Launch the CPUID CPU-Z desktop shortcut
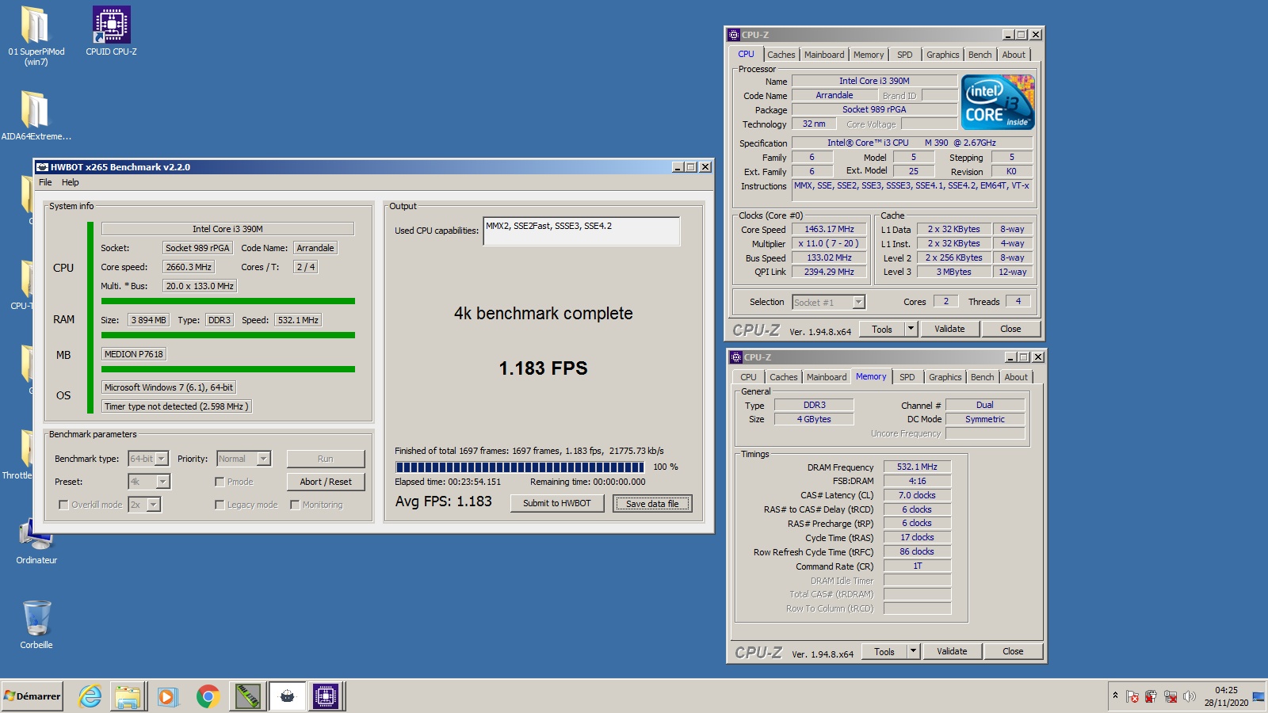 [111, 32]
